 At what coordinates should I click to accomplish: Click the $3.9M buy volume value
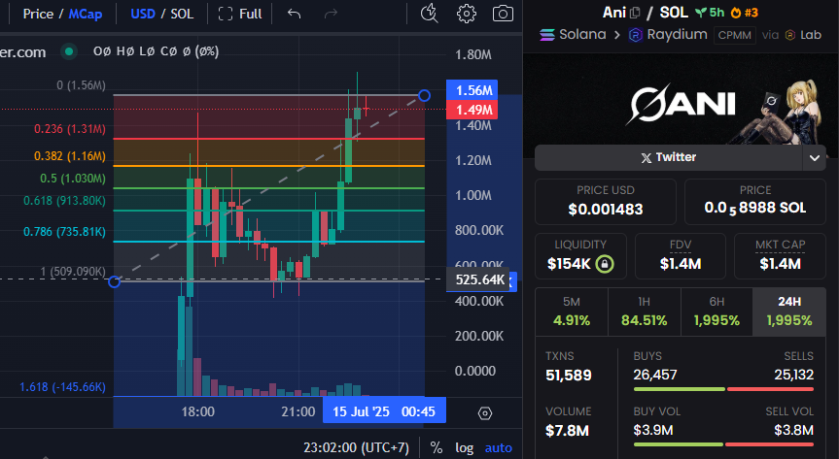click(x=652, y=430)
